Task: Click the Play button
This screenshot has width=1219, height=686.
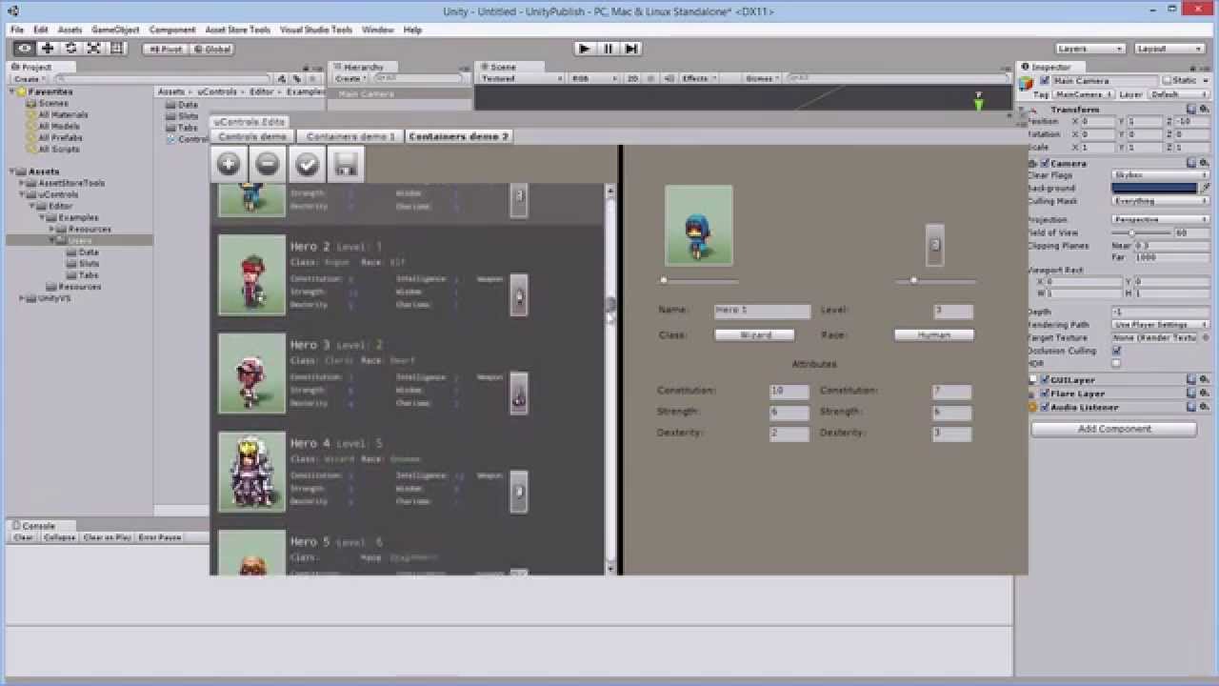Action: (x=585, y=49)
